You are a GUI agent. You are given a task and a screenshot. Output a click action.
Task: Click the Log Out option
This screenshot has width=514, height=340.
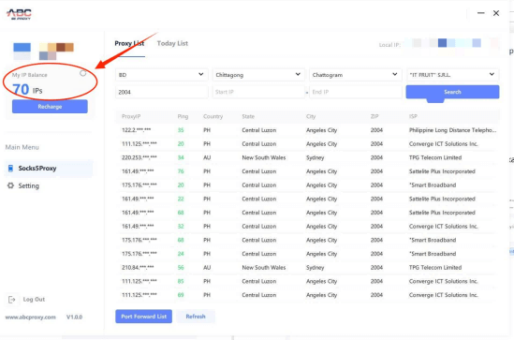[34, 300]
